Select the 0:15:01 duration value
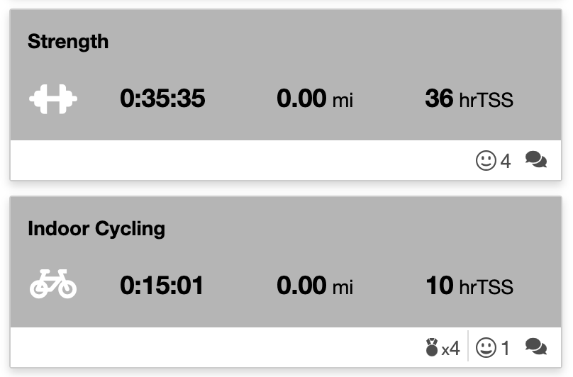The height and width of the screenshot is (377, 573). tap(162, 286)
